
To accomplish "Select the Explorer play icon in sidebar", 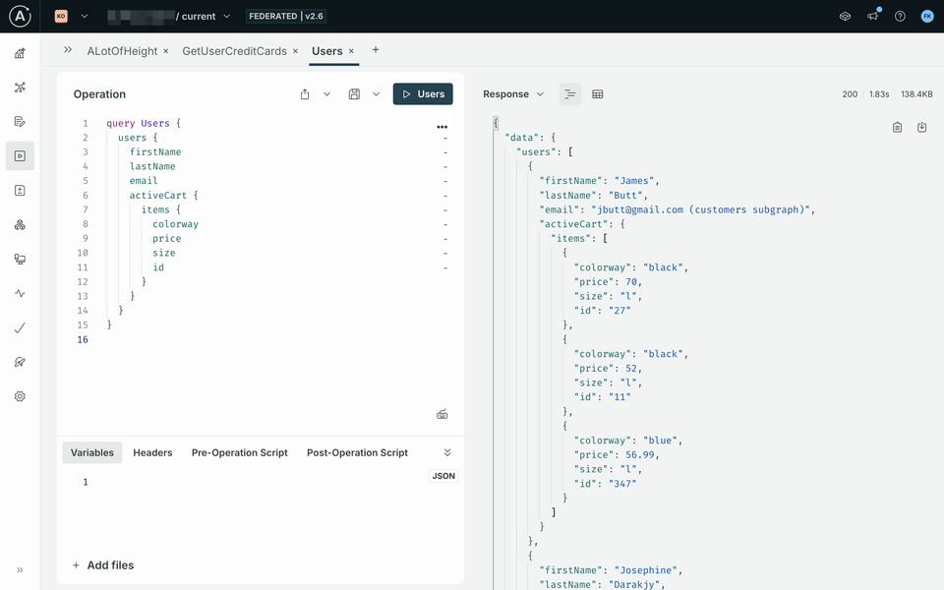I will coord(20,156).
